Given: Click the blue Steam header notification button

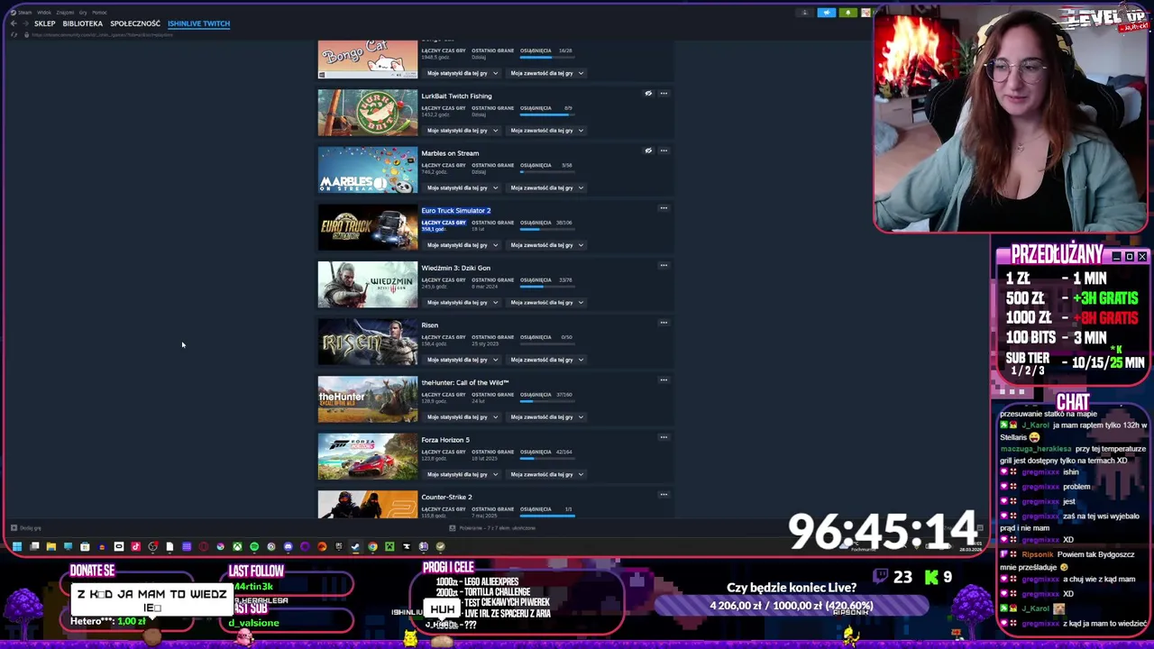Looking at the screenshot, I should [827, 13].
